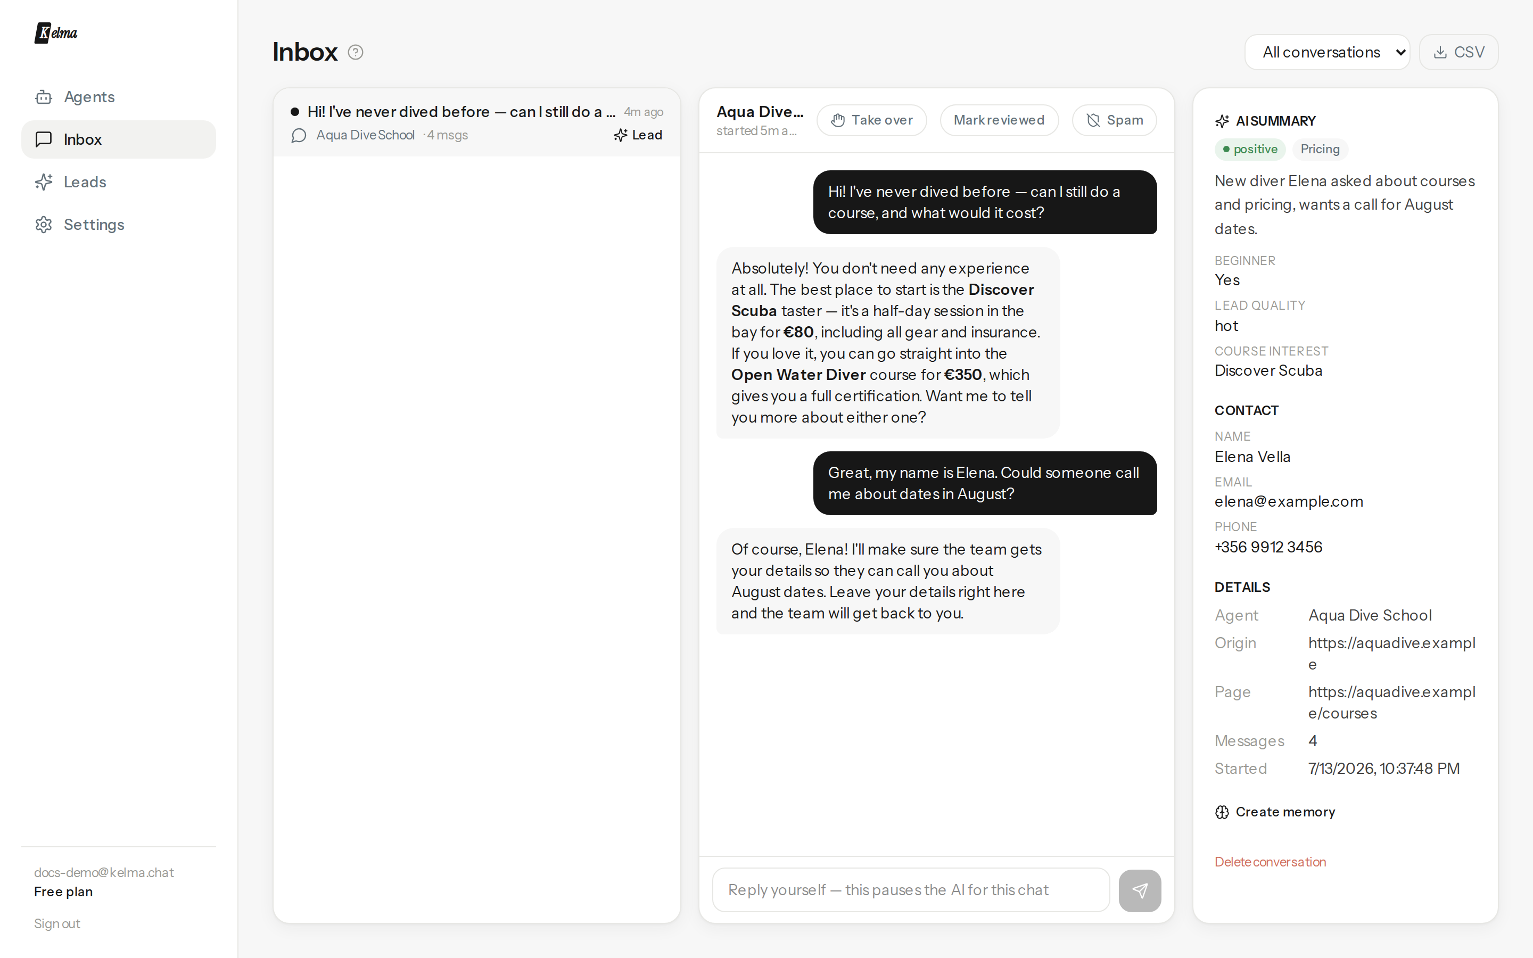
Task: Open the Agents robot icon in sidebar
Action: (x=44, y=97)
